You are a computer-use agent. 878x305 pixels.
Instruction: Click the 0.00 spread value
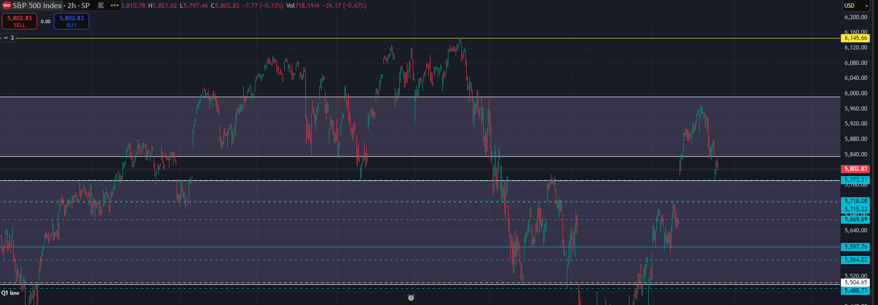(45, 22)
